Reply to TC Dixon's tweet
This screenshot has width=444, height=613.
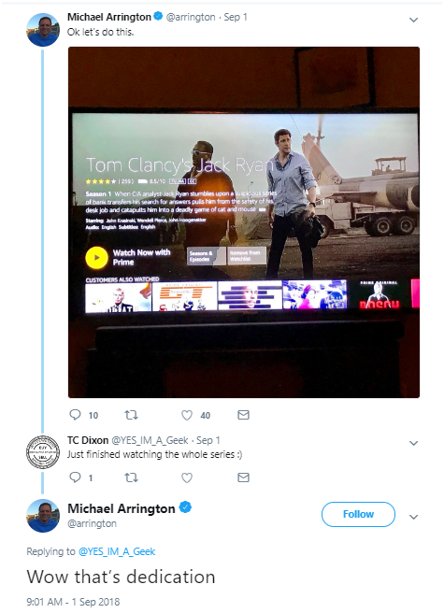75,477
